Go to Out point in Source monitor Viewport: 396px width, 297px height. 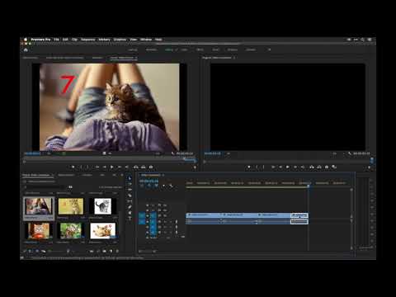tap(127, 167)
